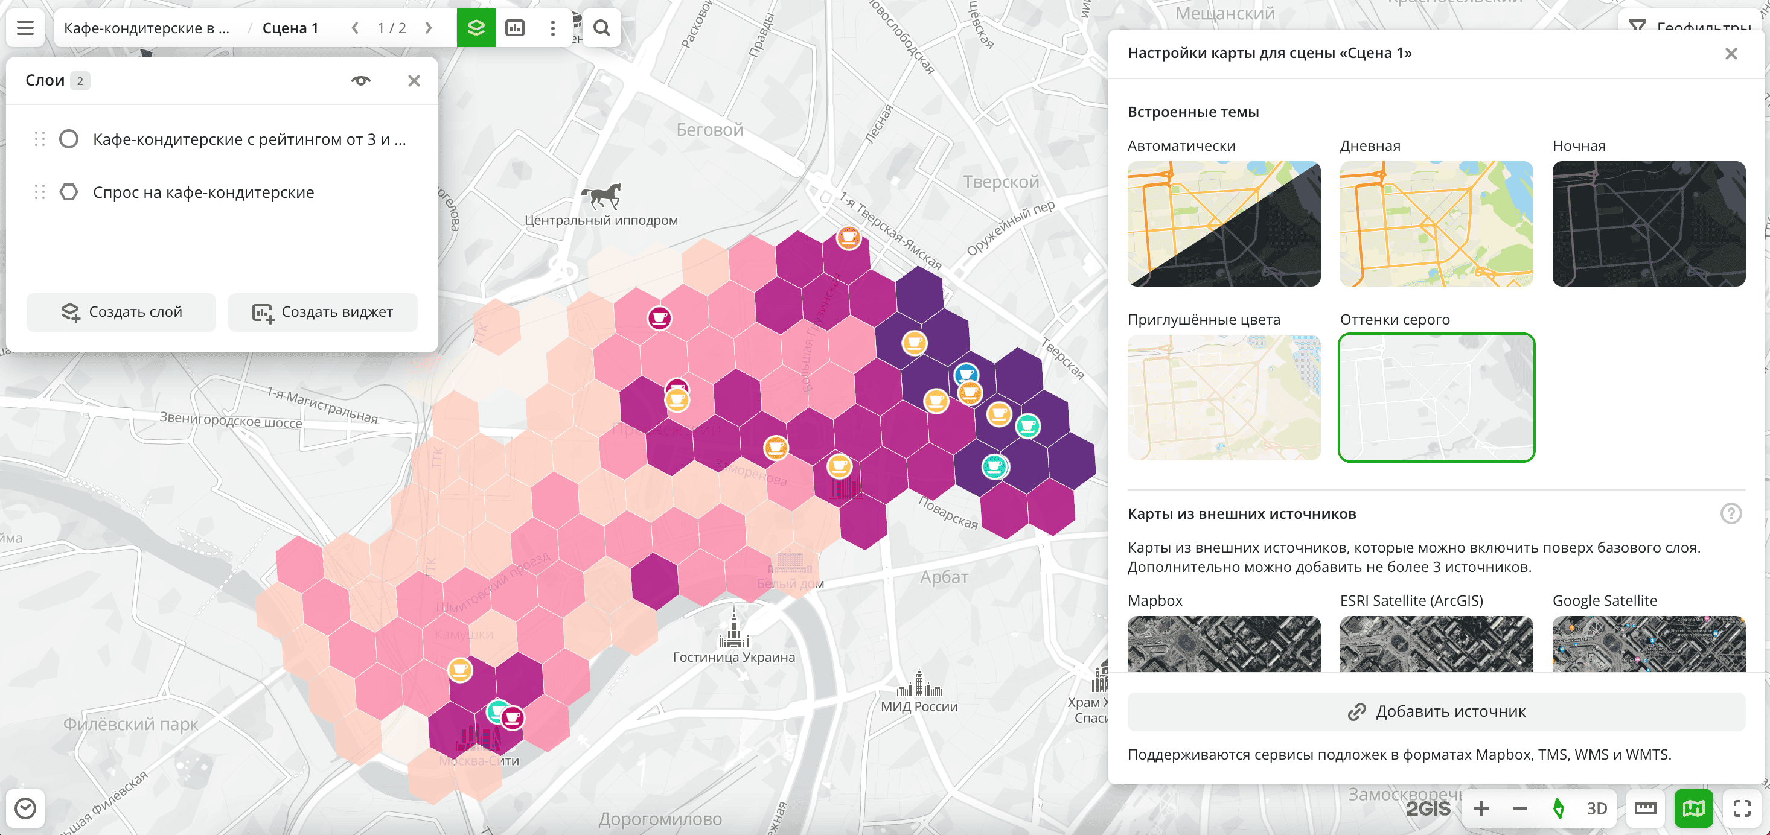Toggle visibility of all layers (eye icon)
The height and width of the screenshot is (835, 1770).
[x=361, y=81]
